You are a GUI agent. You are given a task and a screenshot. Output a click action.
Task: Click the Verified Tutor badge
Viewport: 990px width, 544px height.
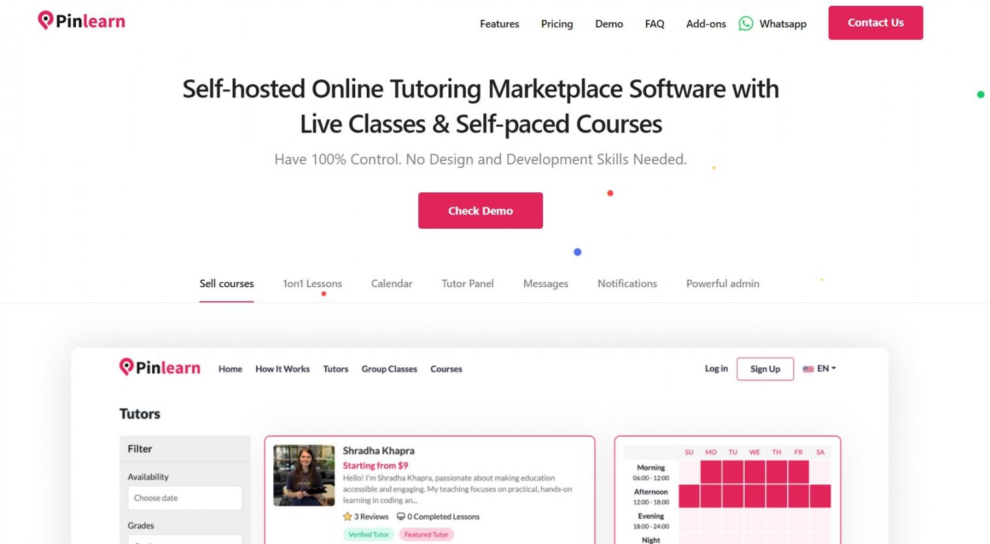[x=368, y=535]
